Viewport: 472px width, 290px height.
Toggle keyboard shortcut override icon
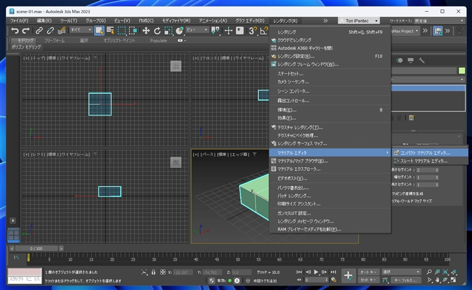[240, 31]
